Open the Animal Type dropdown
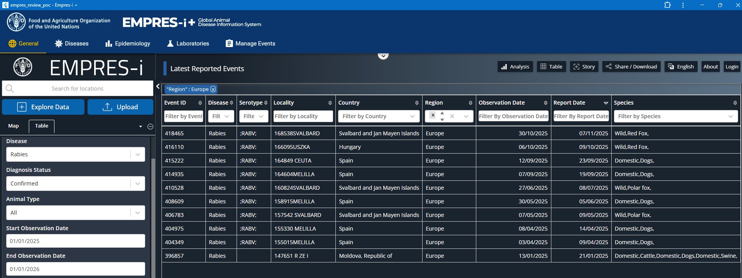This screenshot has width=742, height=278. tap(75, 213)
